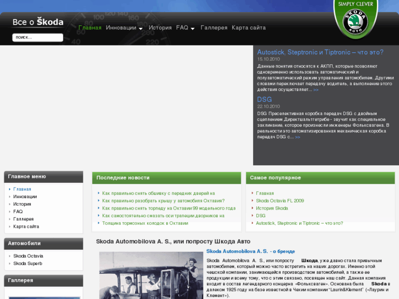Expand the dropdown arrow next to FAQ
The image size is (399, 299).
point(193,29)
